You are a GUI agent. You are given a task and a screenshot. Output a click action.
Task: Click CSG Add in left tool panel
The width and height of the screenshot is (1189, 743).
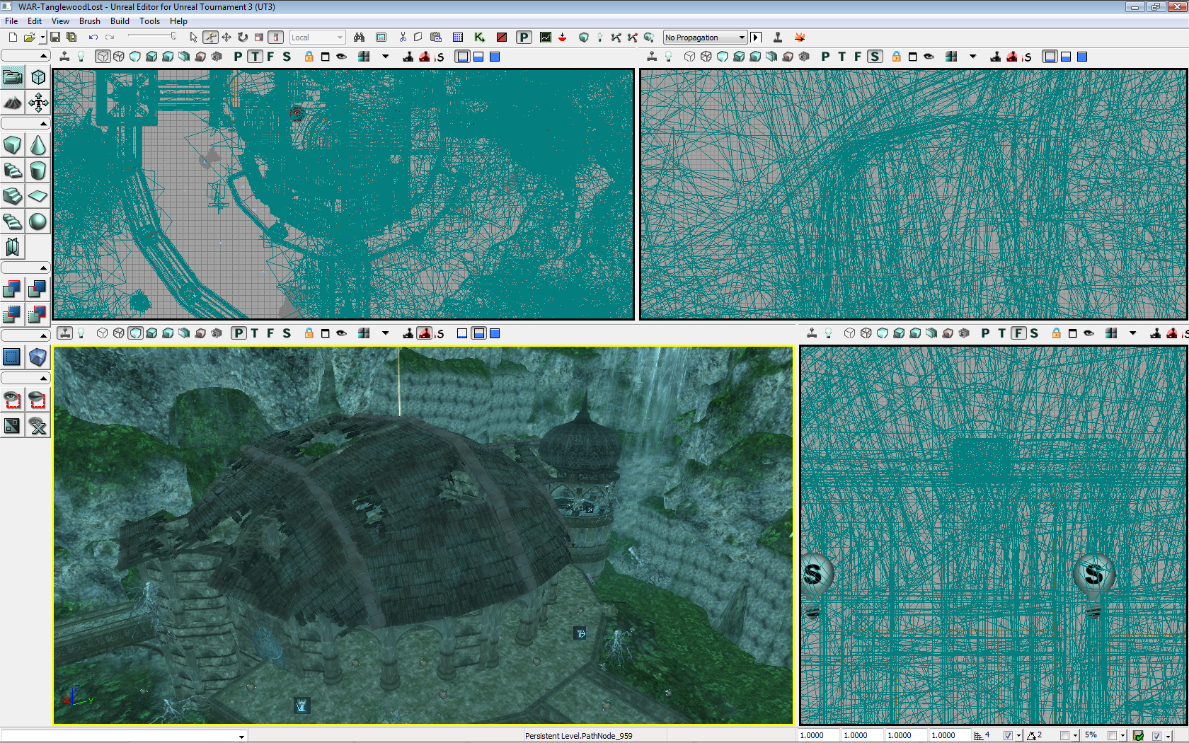pos(13,289)
